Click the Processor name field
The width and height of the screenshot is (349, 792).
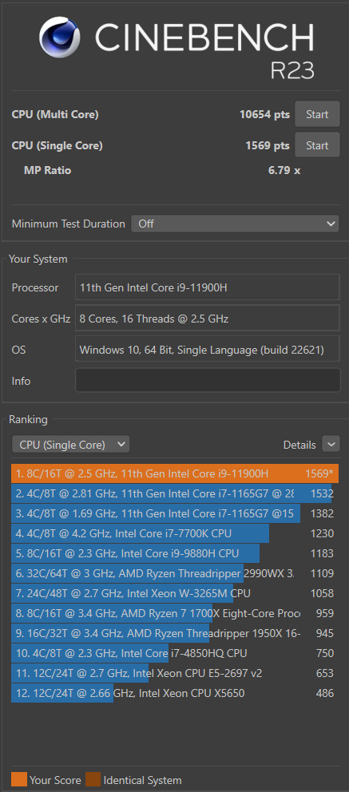pyautogui.click(x=208, y=287)
